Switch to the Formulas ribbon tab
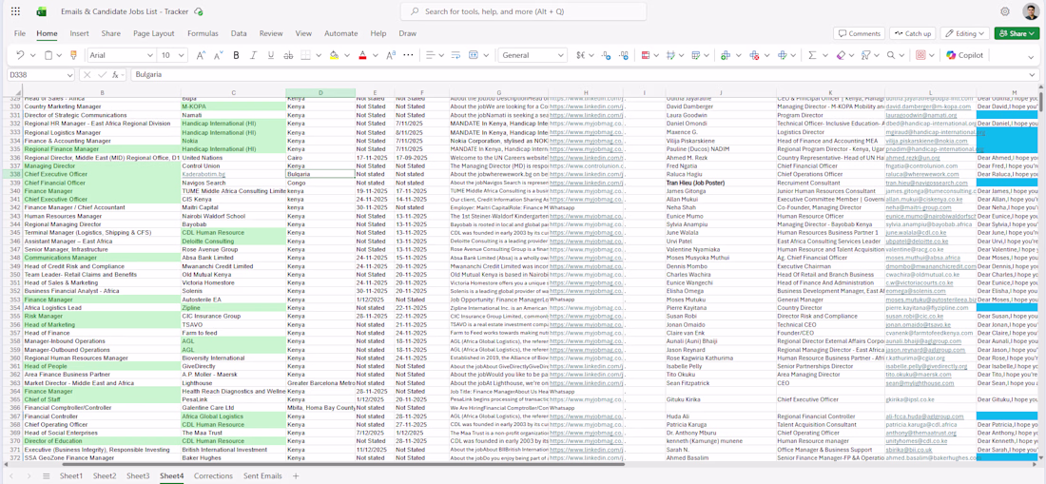This screenshot has height=484, width=1046. point(203,33)
